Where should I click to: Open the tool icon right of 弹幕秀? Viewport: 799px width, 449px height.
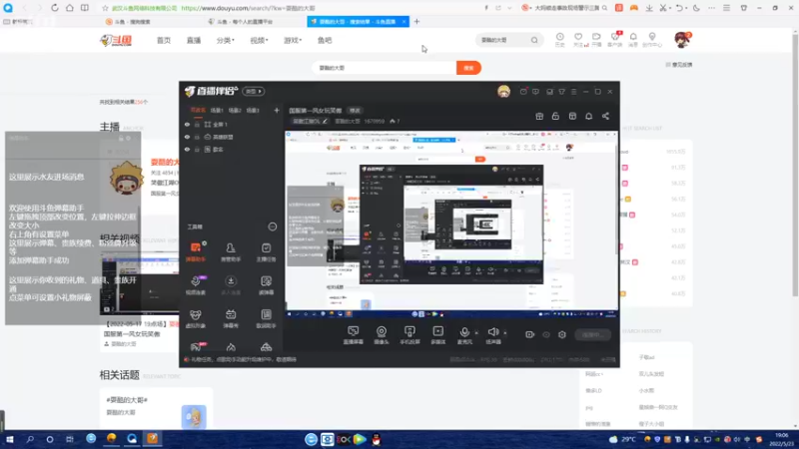[266, 318]
